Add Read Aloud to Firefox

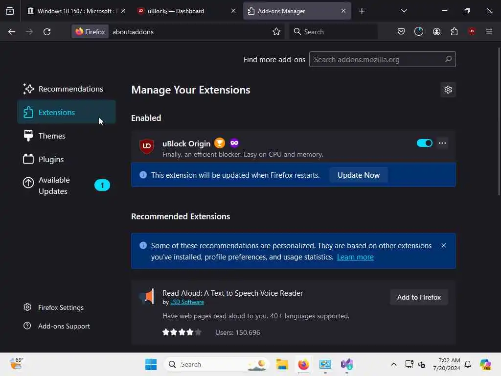click(x=419, y=297)
